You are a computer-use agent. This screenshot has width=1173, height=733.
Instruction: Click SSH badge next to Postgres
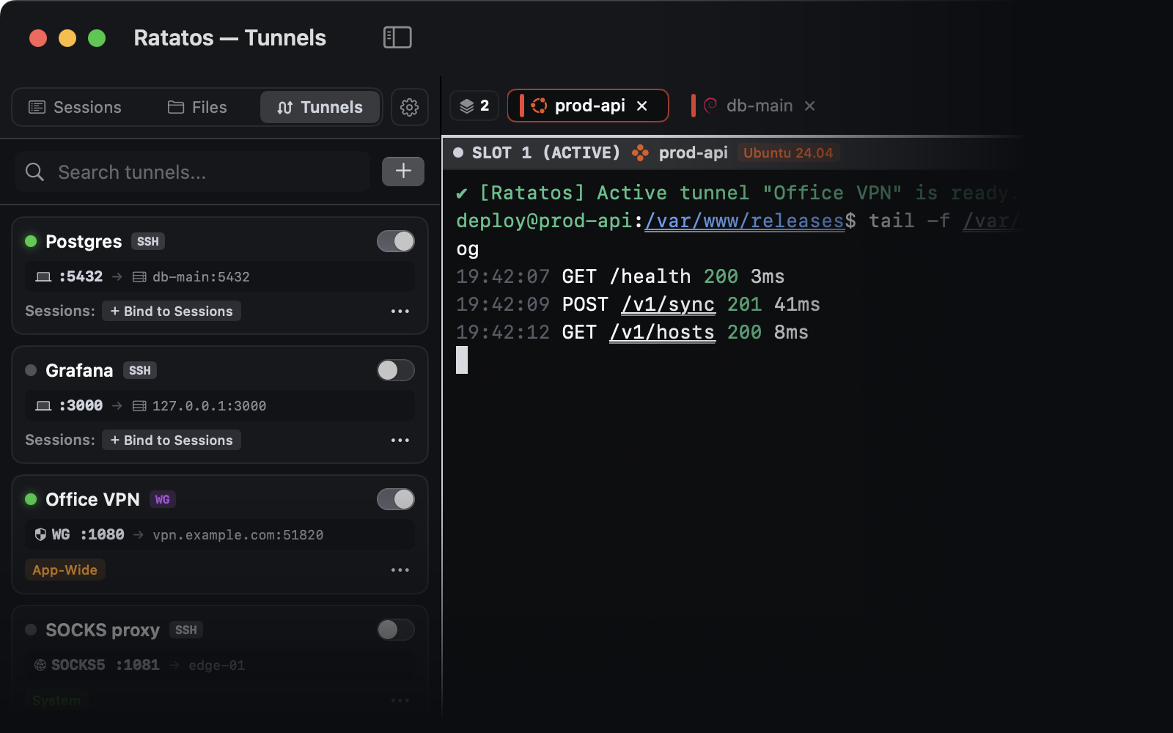[x=148, y=242]
